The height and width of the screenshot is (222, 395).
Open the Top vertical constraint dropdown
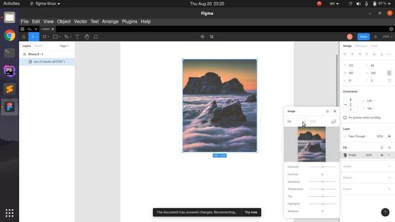pos(371,109)
